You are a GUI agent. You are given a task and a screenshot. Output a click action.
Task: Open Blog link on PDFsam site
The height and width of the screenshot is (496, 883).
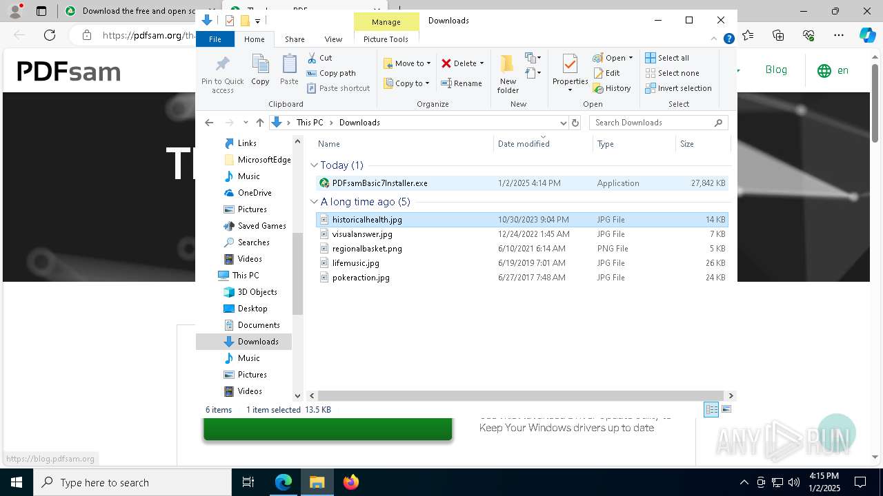[x=776, y=70]
